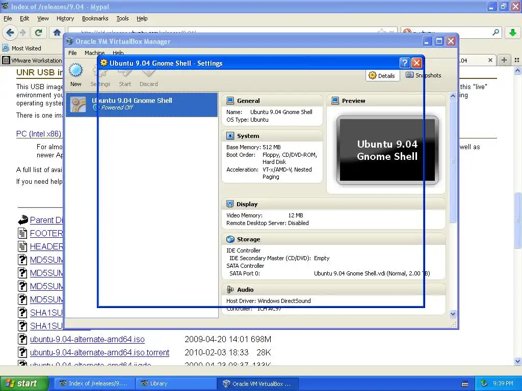Click the Parent Directory back-arrow icon

click(x=22, y=220)
